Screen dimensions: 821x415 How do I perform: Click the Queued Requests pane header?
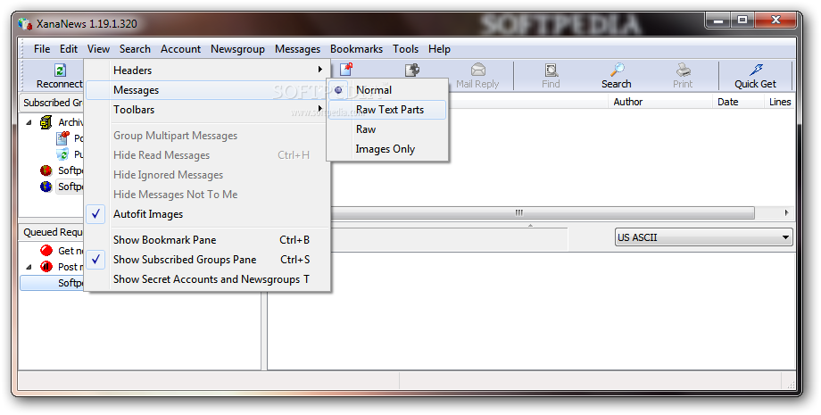pyautogui.click(x=53, y=232)
